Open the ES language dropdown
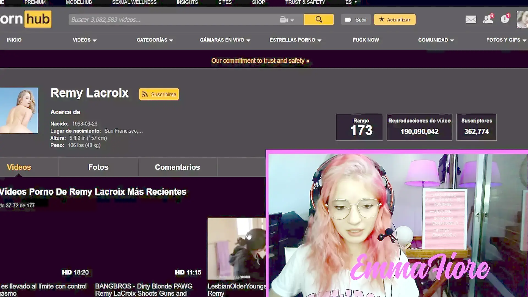 coord(351,2)
